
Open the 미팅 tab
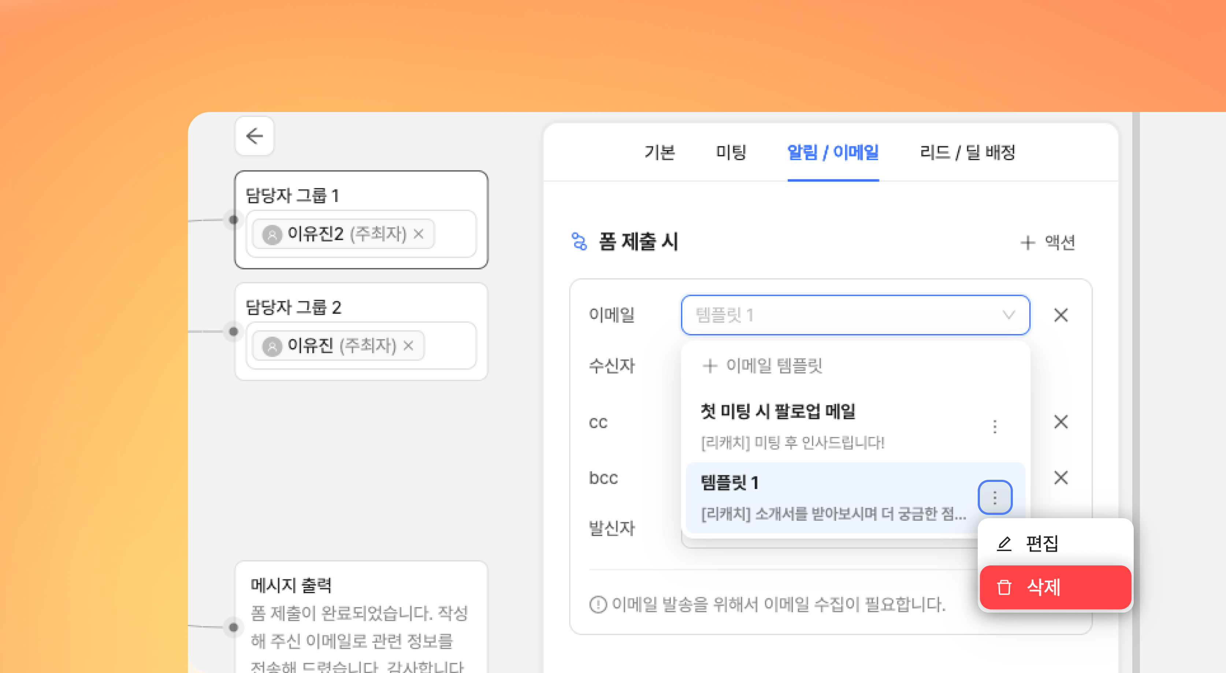tap(731, 152)
